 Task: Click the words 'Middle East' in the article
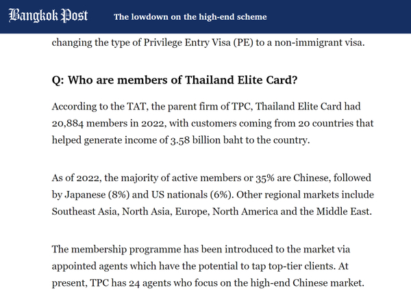click(344, 211)
